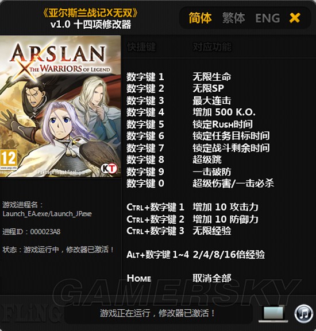Click the PEGI 12 rating badge
This screenshot has width=316, height=331.
(9, 161)
